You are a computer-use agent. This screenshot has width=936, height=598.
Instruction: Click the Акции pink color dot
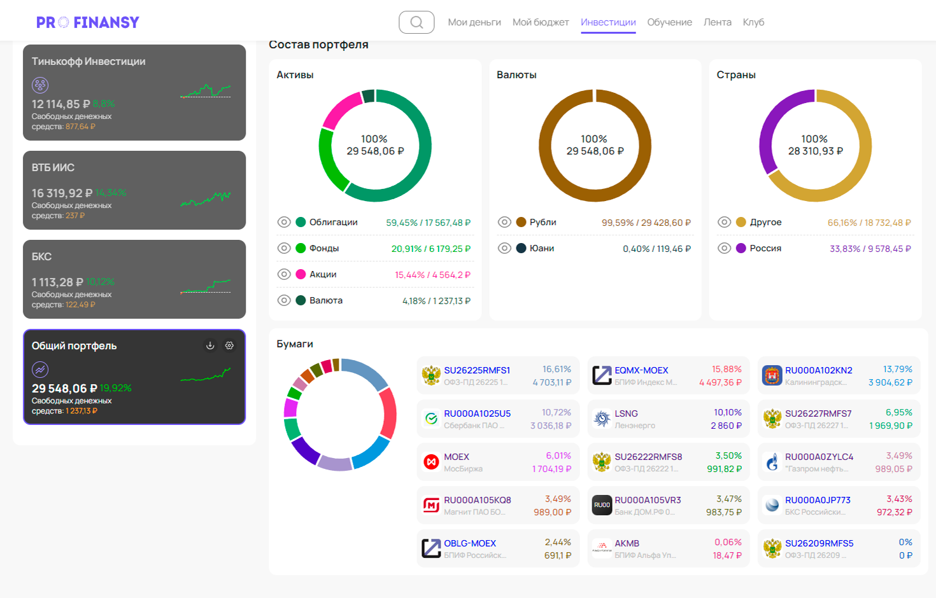[301, 274]
